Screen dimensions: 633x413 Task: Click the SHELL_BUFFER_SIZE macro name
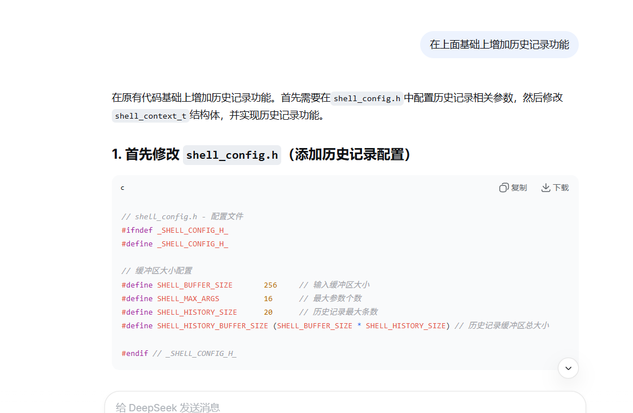coord(194,285)
